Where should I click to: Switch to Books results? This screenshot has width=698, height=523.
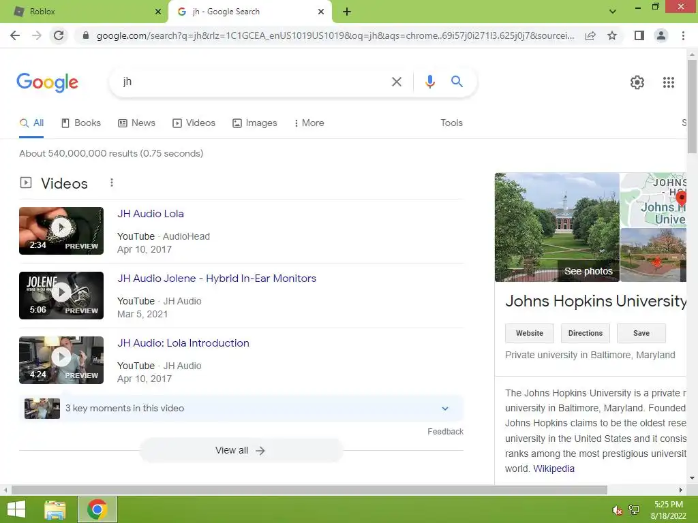tap(81, 123)
